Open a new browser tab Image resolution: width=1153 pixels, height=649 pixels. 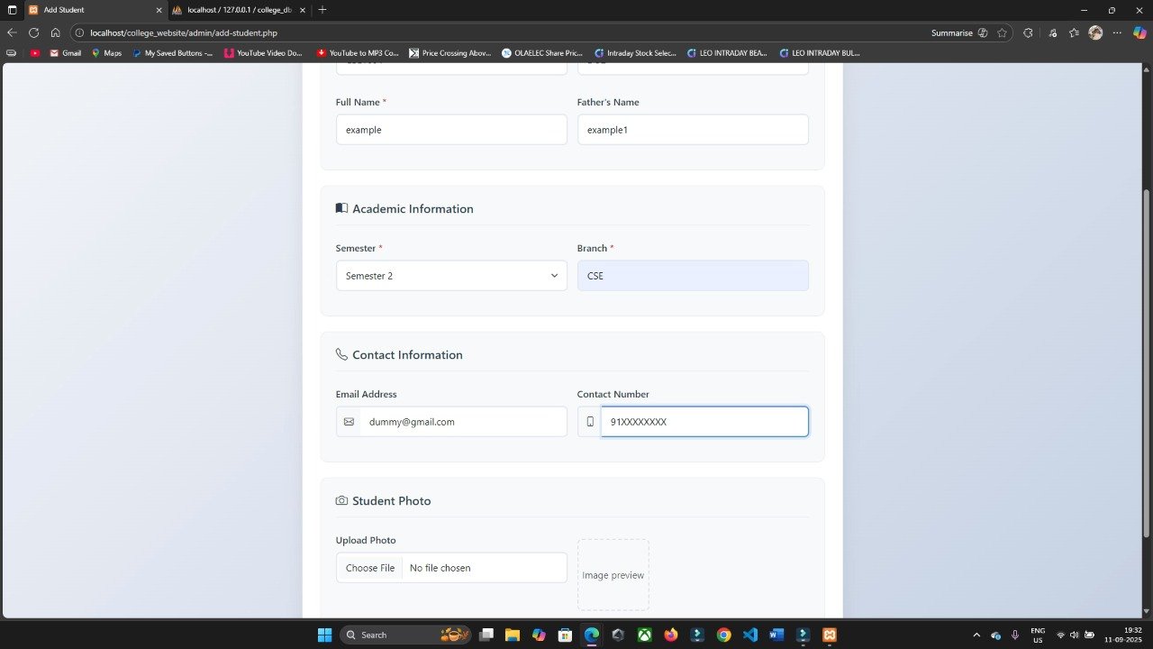(322, 10)
